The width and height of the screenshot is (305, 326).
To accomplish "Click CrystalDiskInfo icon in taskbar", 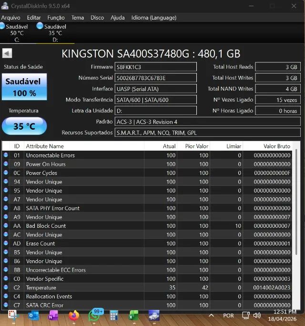I will coord(154,316).
